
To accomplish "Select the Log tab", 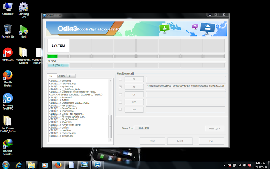I will tap(51, 75).
